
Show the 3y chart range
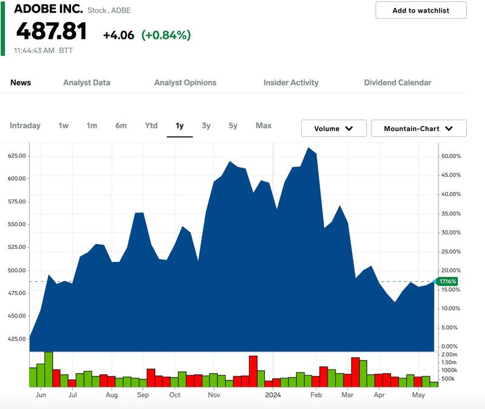tap(206, 125)
